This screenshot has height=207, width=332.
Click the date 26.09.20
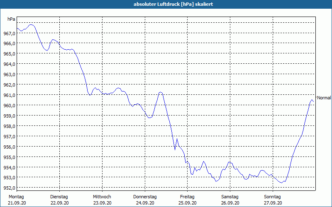[230, 203]
